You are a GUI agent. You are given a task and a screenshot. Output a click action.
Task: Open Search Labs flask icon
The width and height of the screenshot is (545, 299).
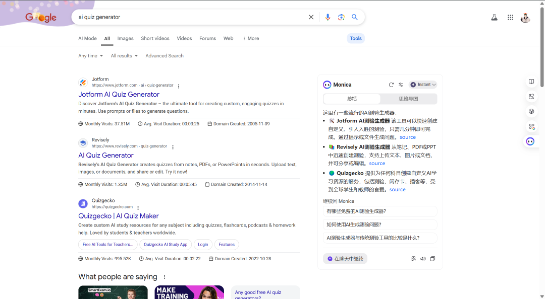click(x=494, y=17)
